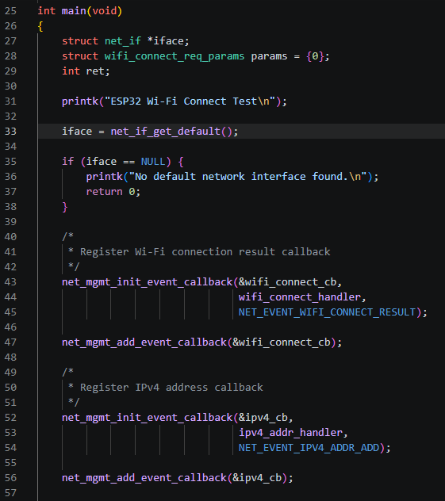This screenshot has height=501, width=445.
Task: Click '&wifi_connect_cb' argument on line 47
Action: [x=282, y=342]
